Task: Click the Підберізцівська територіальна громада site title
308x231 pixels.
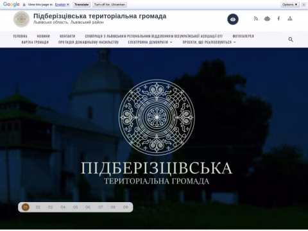Action: pyautogui.click(x=99, y=16)
